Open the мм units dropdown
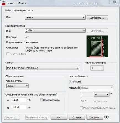 (101, 94)
